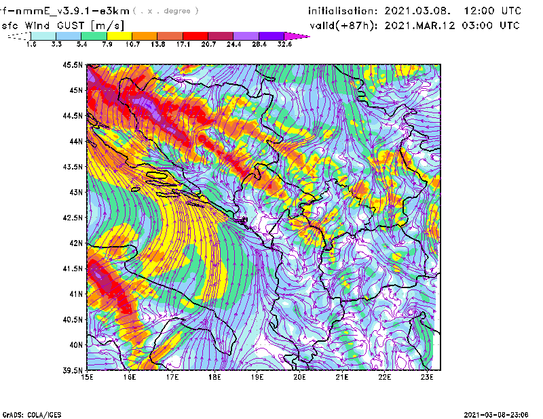Click the initialisation date '2021.03.08.'

(417, 11)
